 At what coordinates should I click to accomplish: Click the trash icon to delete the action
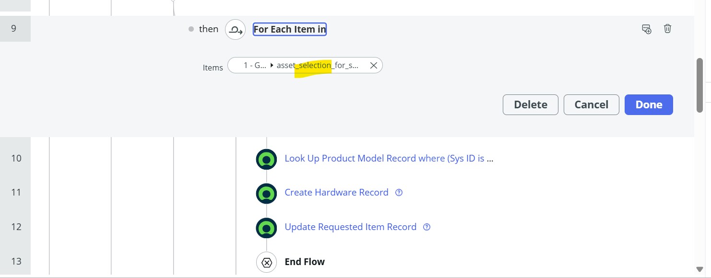pyautogui.click(x=667, y=29)
